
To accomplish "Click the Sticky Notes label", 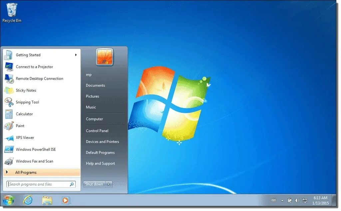I will click(x=26, y=90).
